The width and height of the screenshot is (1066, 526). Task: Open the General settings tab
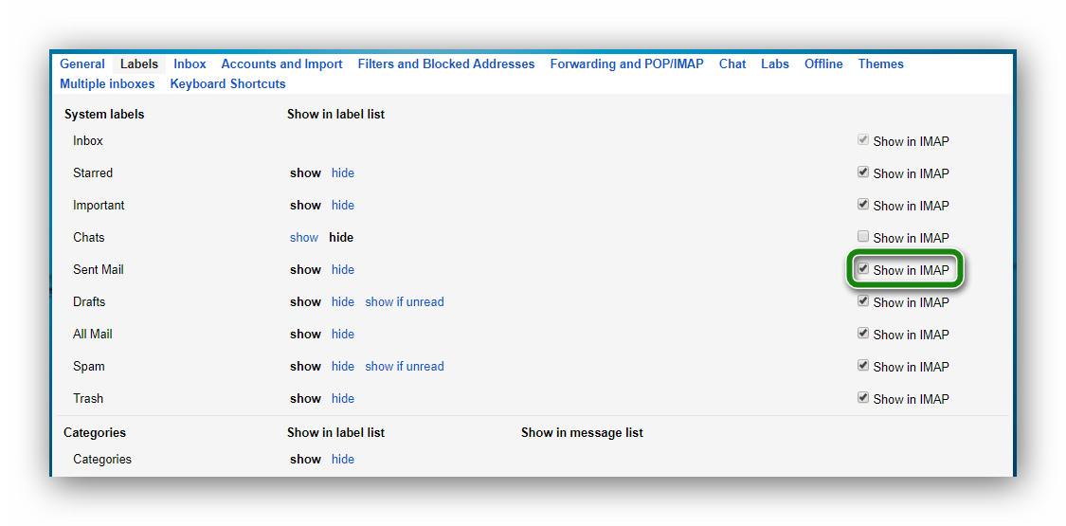click(82, 64)
